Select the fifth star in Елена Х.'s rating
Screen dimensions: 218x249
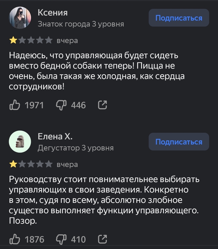point(49,164)
